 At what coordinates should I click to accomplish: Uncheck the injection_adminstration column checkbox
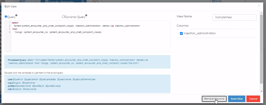[181, 34]
